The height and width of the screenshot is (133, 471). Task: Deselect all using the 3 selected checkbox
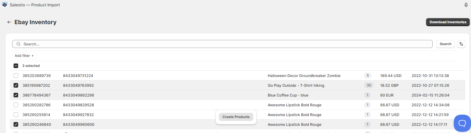tap(16, 66)
